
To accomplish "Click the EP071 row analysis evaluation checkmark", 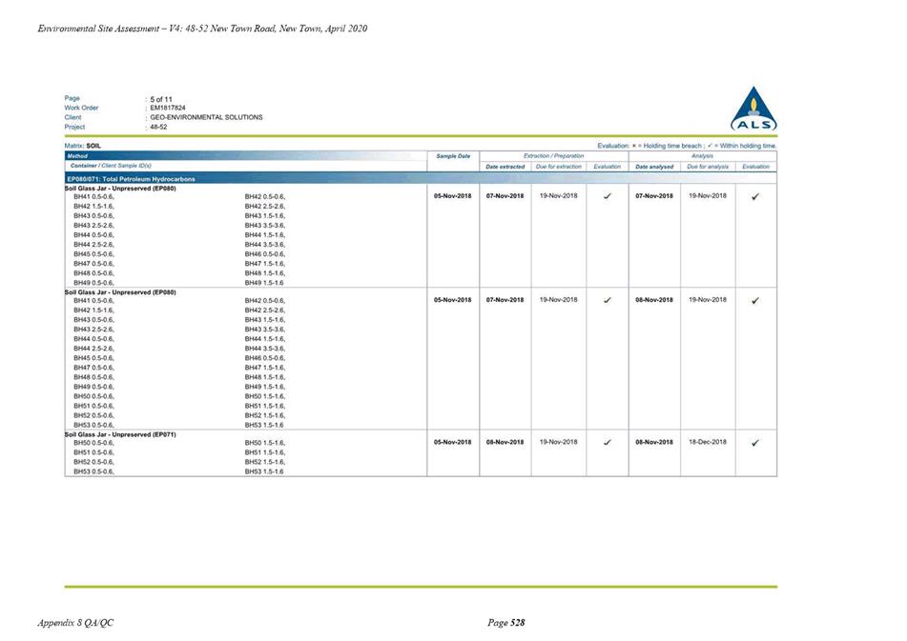I will (x=754, y=443).
